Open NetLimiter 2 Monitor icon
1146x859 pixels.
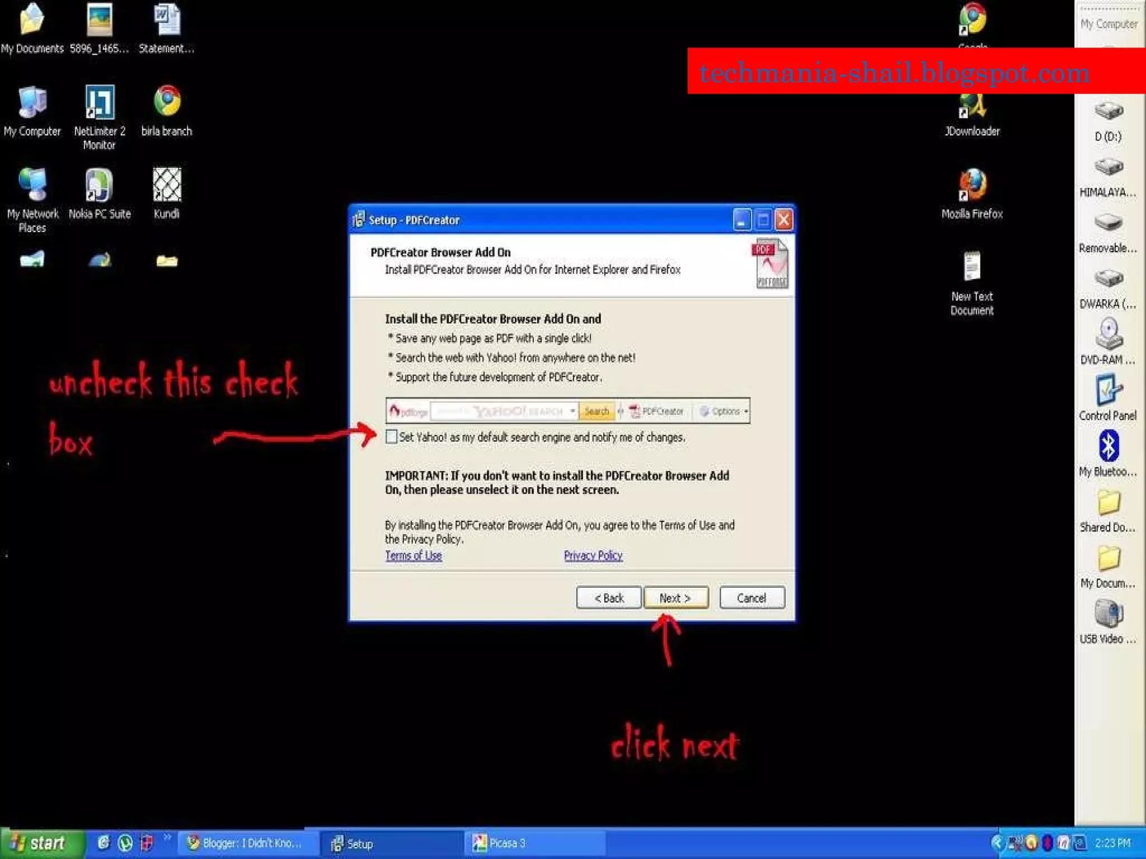point(100,103)
